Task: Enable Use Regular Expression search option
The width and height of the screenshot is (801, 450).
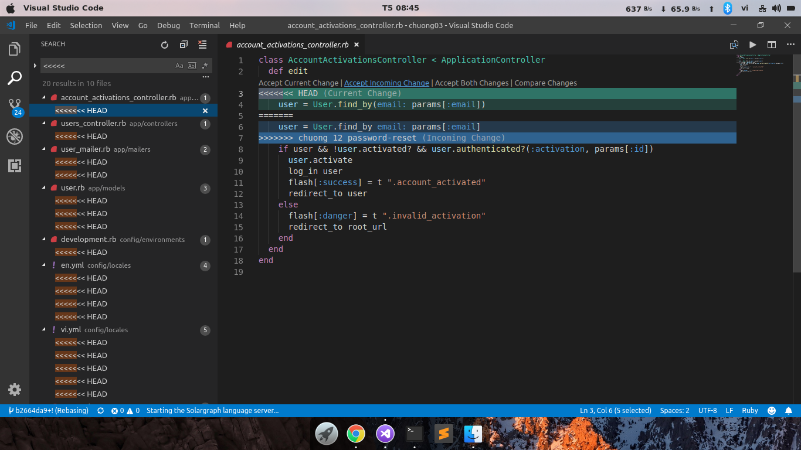Action: pyautogui.click(x=205, y=66)
